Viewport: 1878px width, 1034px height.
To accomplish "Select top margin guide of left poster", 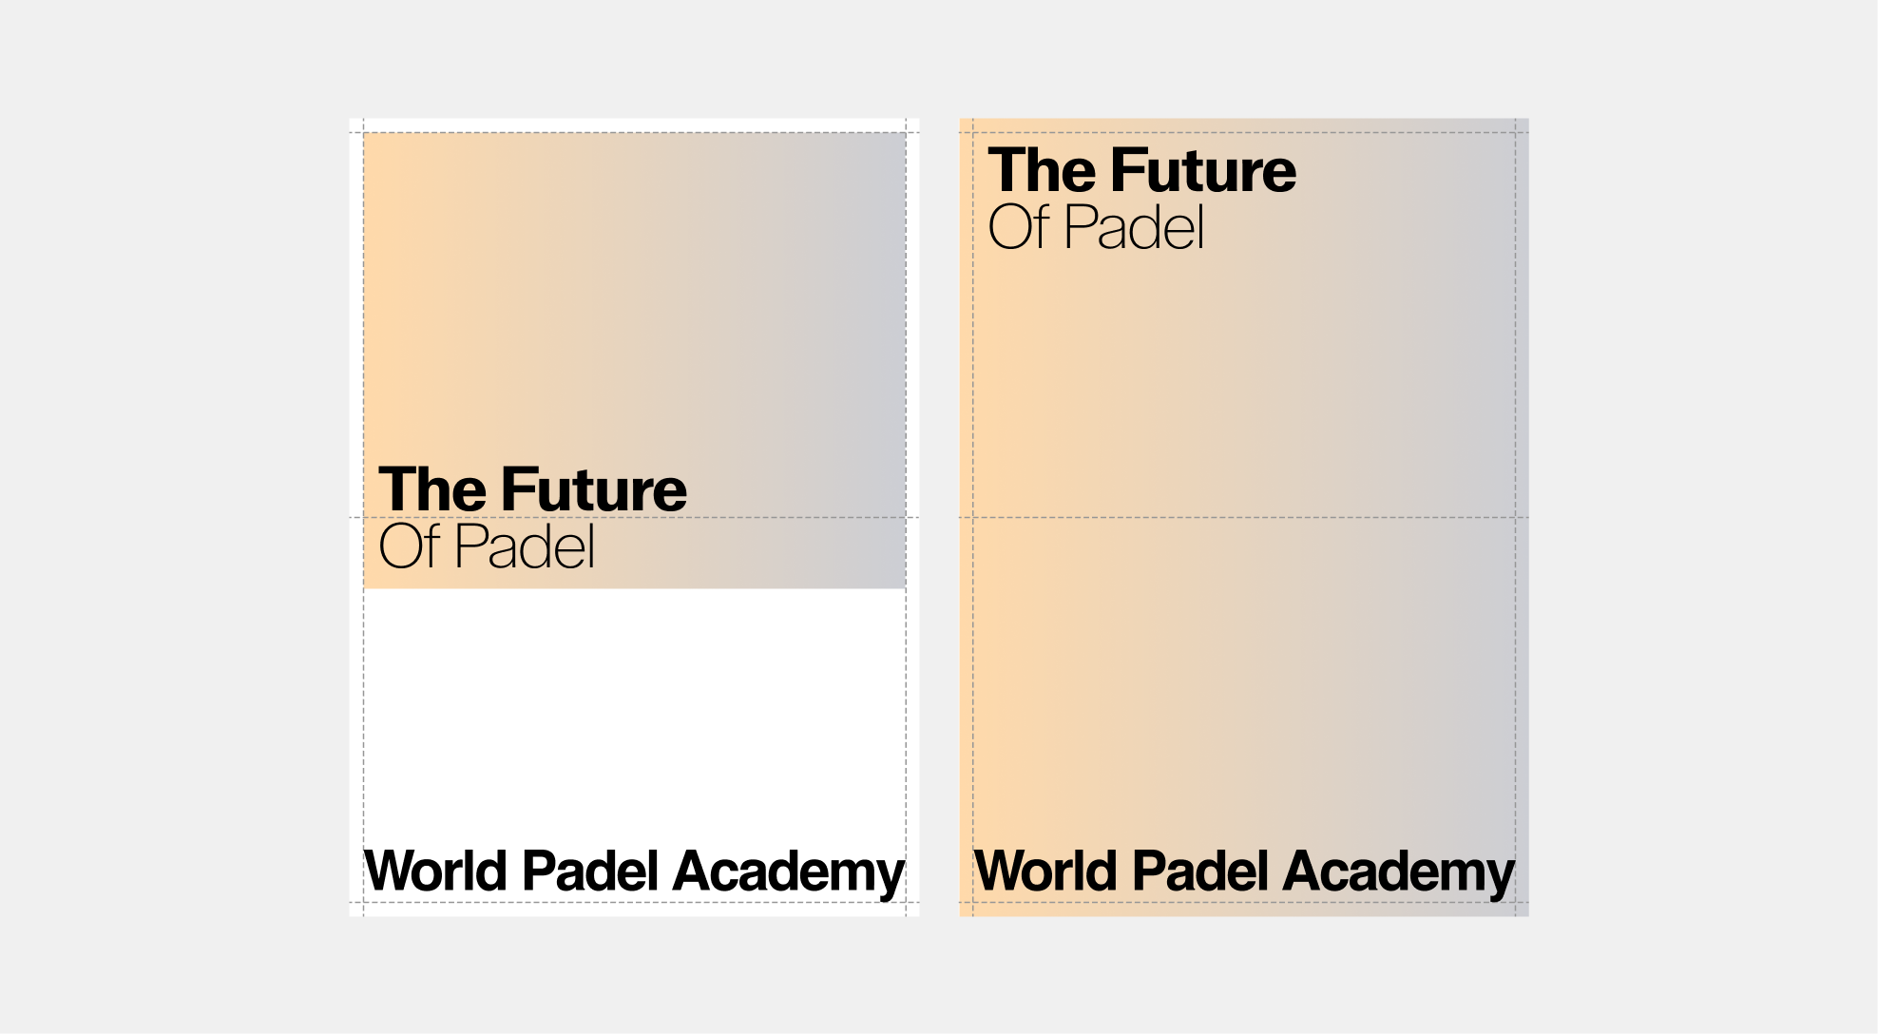I will pyautogui.click(x=634, y=132).
